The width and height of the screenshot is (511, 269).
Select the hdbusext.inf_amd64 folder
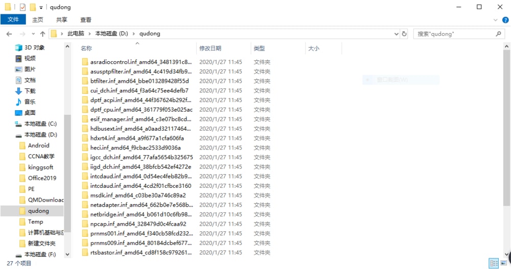tap(137, 129)
